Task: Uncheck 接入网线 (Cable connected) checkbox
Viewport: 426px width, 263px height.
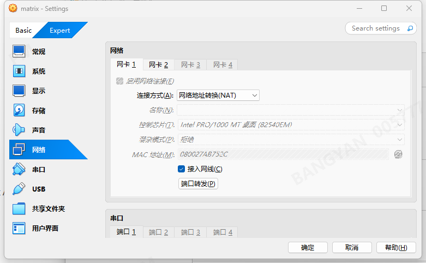Action: coord(181,169)
